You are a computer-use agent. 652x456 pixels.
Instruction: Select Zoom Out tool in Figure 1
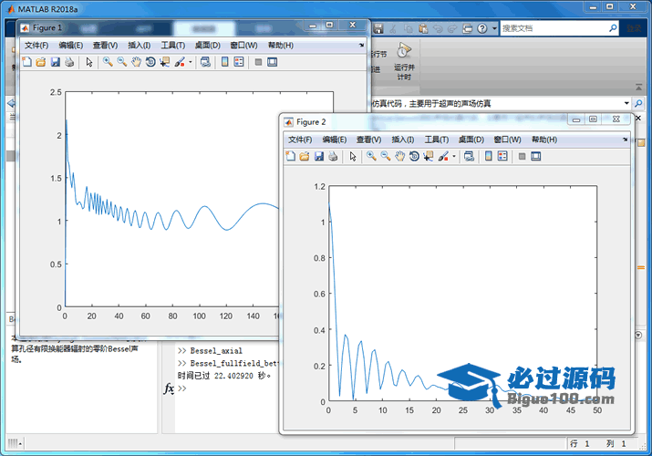tap(122, 62)
